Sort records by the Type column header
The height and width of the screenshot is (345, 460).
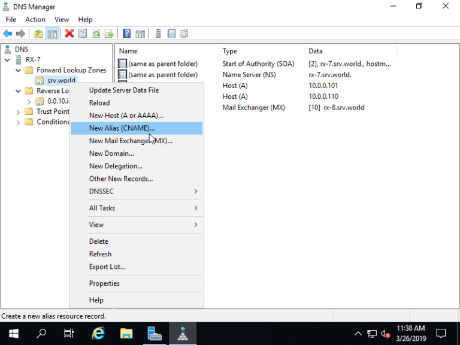pyautogui.click(x=230, y=52)
